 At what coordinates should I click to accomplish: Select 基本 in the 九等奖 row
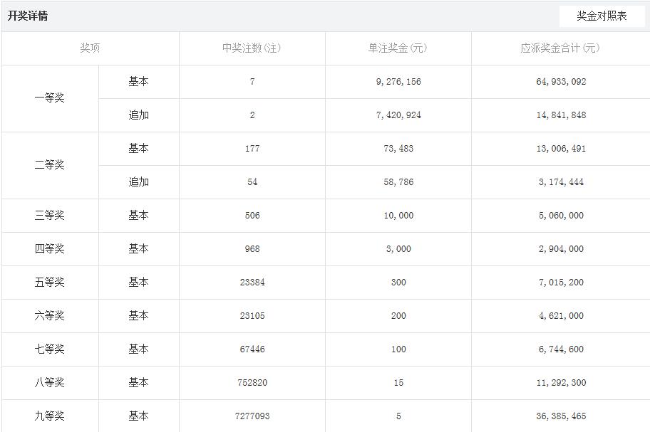[x=138, y=416]
